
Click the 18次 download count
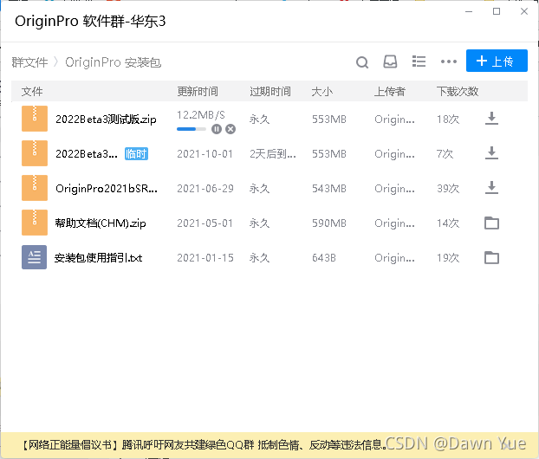click(x=448, y=120)
